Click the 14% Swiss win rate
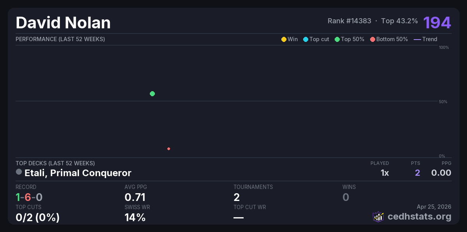 pyautogui.click(x=135, y=218)
